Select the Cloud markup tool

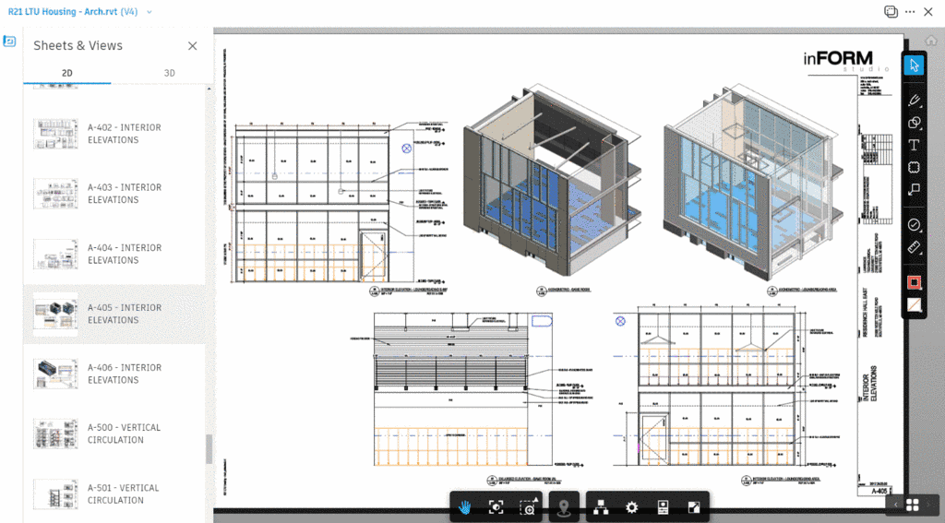pyautogui.click(x=914, y=168)
